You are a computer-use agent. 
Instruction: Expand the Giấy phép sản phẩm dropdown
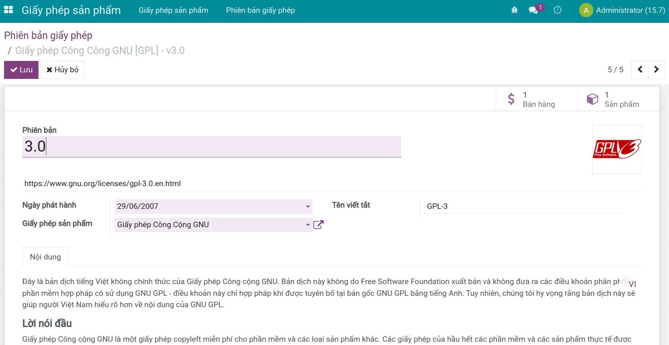[x=308, y=225]
